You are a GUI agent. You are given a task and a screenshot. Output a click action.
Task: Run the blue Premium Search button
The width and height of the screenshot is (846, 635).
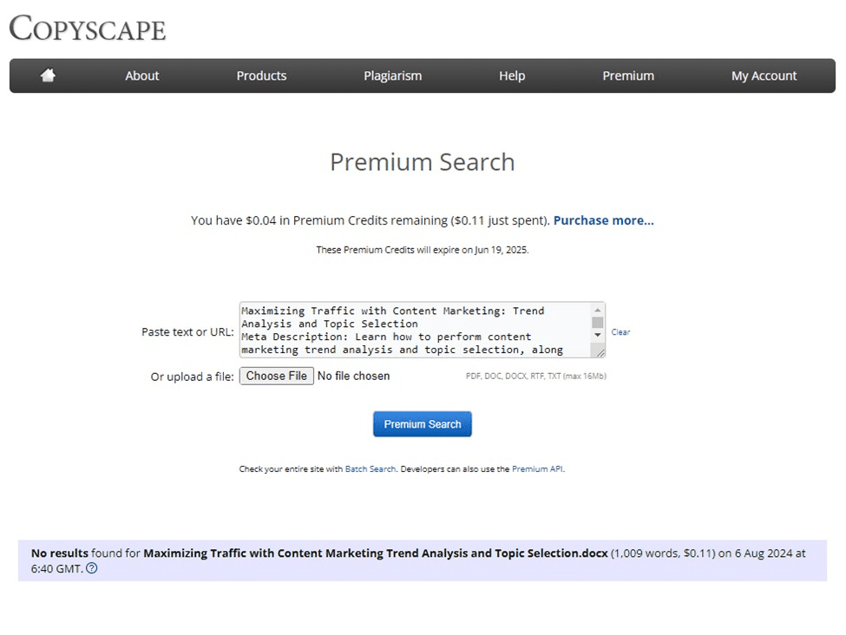point(423,424)
